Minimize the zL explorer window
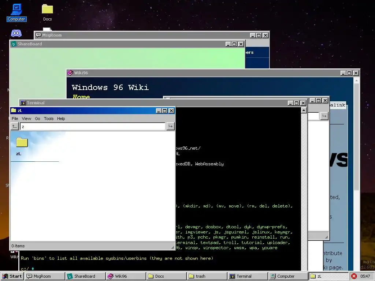Viewport: 375px width, 281px height. (x=159, y=110)
